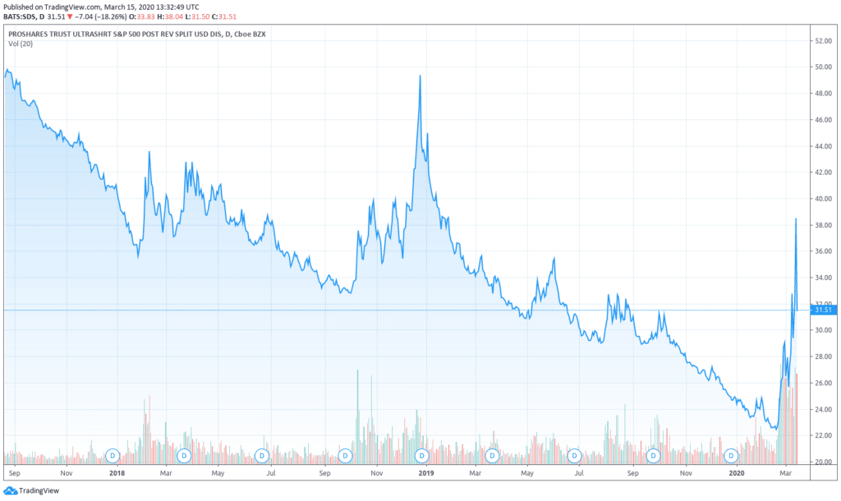The image size is (841, 501).
Task: Click the open value O:33.83
Action: [x=142, y=16]
